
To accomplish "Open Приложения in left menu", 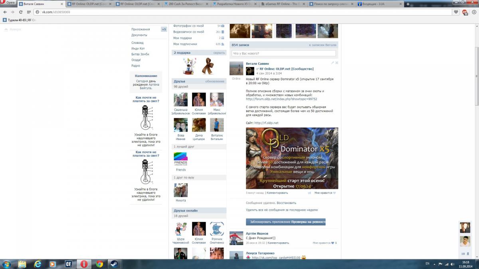I will point(141,29).
